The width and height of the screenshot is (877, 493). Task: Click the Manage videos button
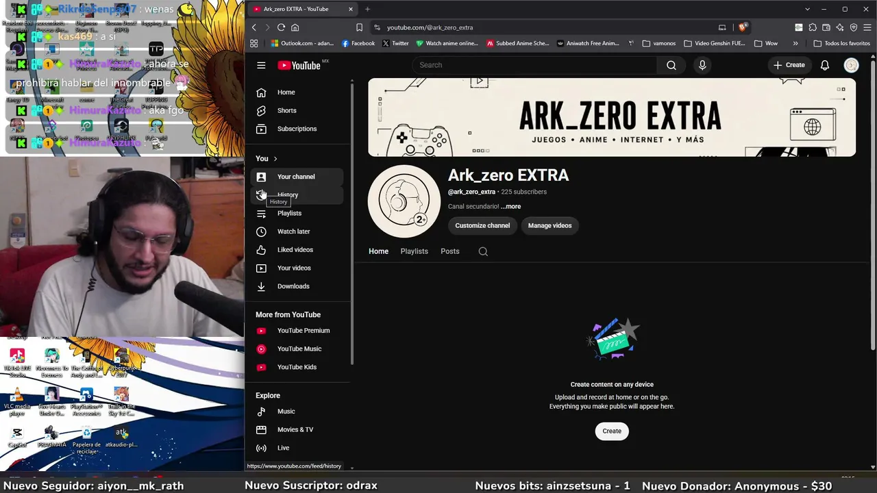pyautogui.click(x=549, y=225)
